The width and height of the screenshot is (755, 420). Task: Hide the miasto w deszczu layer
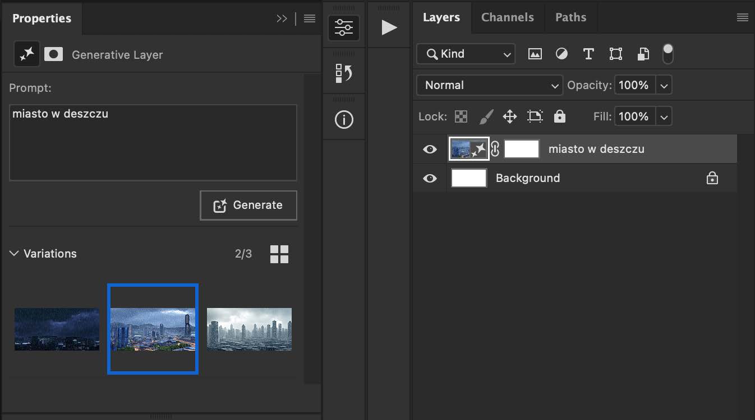(430, 149)
